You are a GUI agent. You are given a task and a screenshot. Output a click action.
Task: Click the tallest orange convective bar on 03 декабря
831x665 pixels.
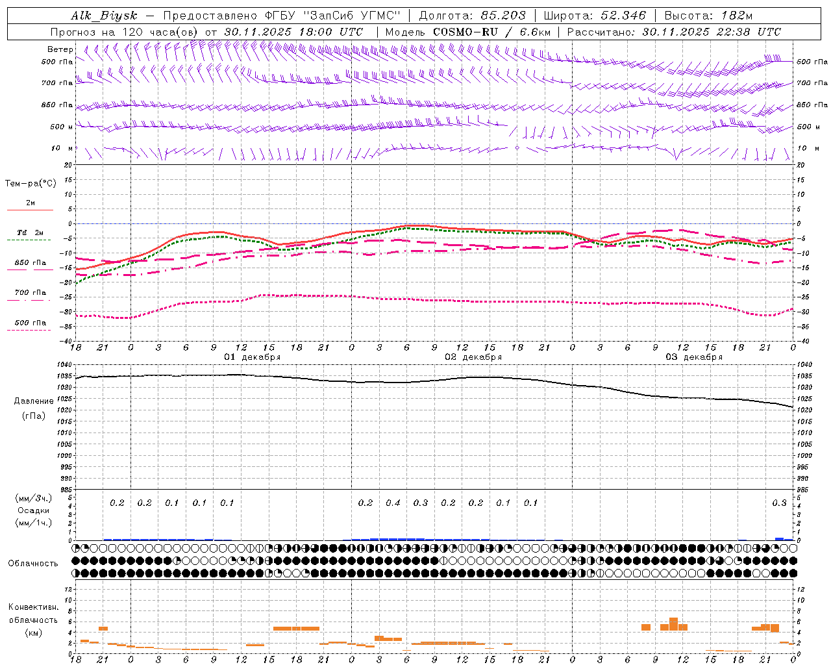coord(673,624)
